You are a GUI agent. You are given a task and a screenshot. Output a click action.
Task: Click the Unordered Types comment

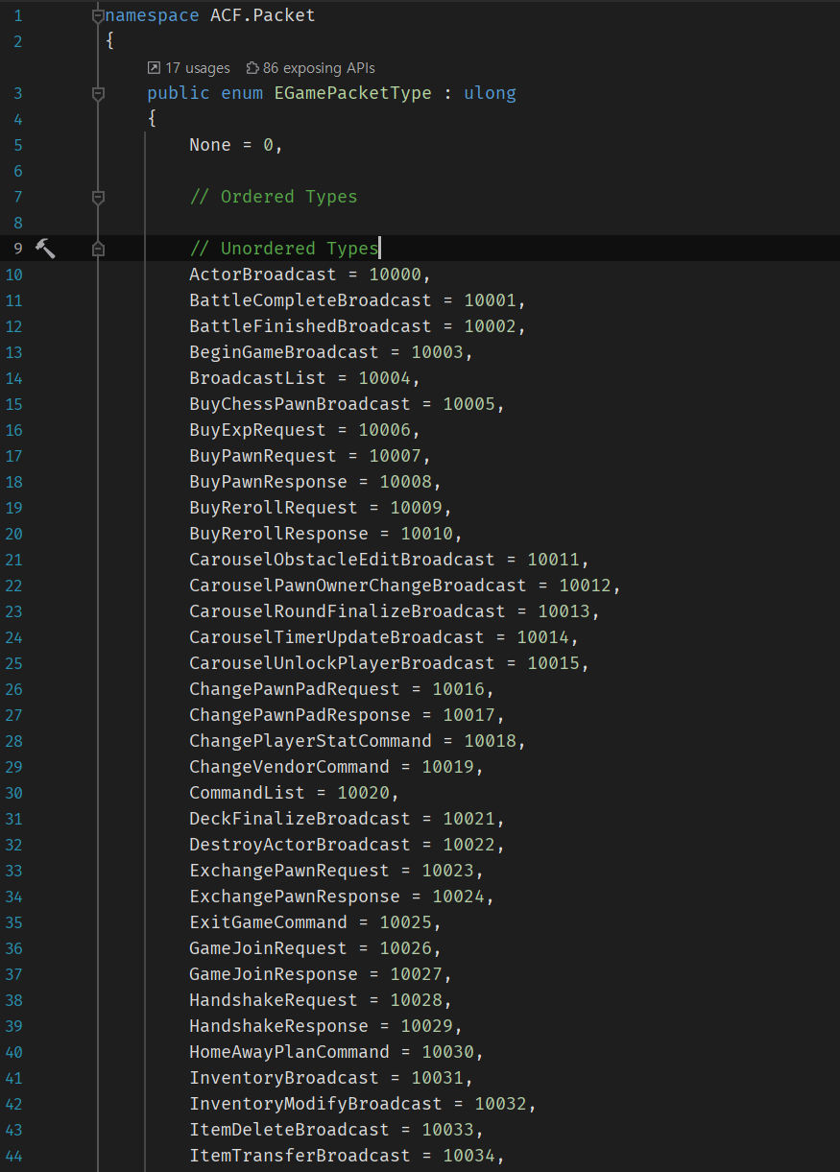pyautogui.click(x=284, y=249)
